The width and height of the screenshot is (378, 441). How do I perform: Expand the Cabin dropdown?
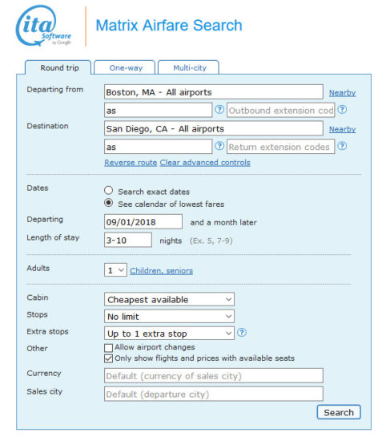point(169,299)
